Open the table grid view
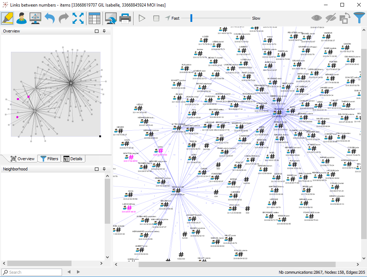 tap(94, 18)
